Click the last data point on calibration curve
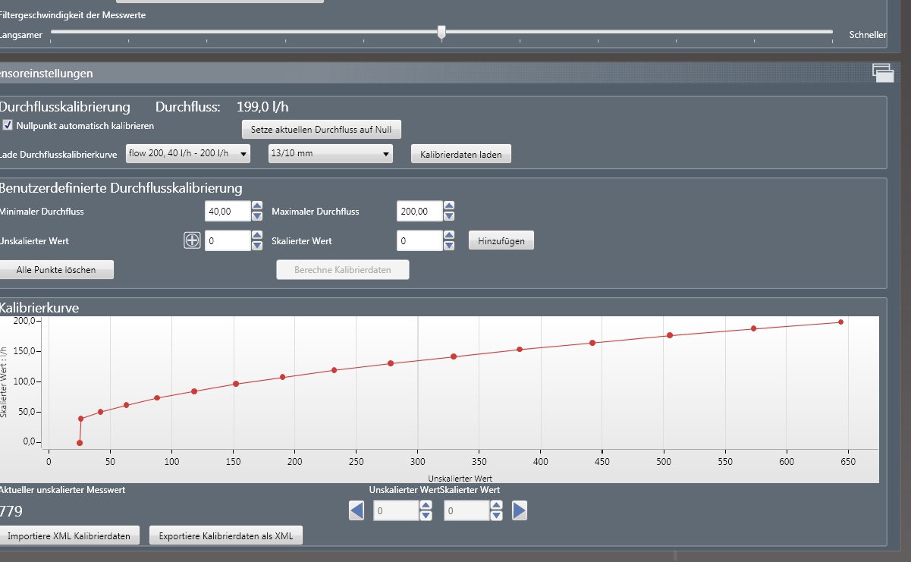 tap(840, 322)
